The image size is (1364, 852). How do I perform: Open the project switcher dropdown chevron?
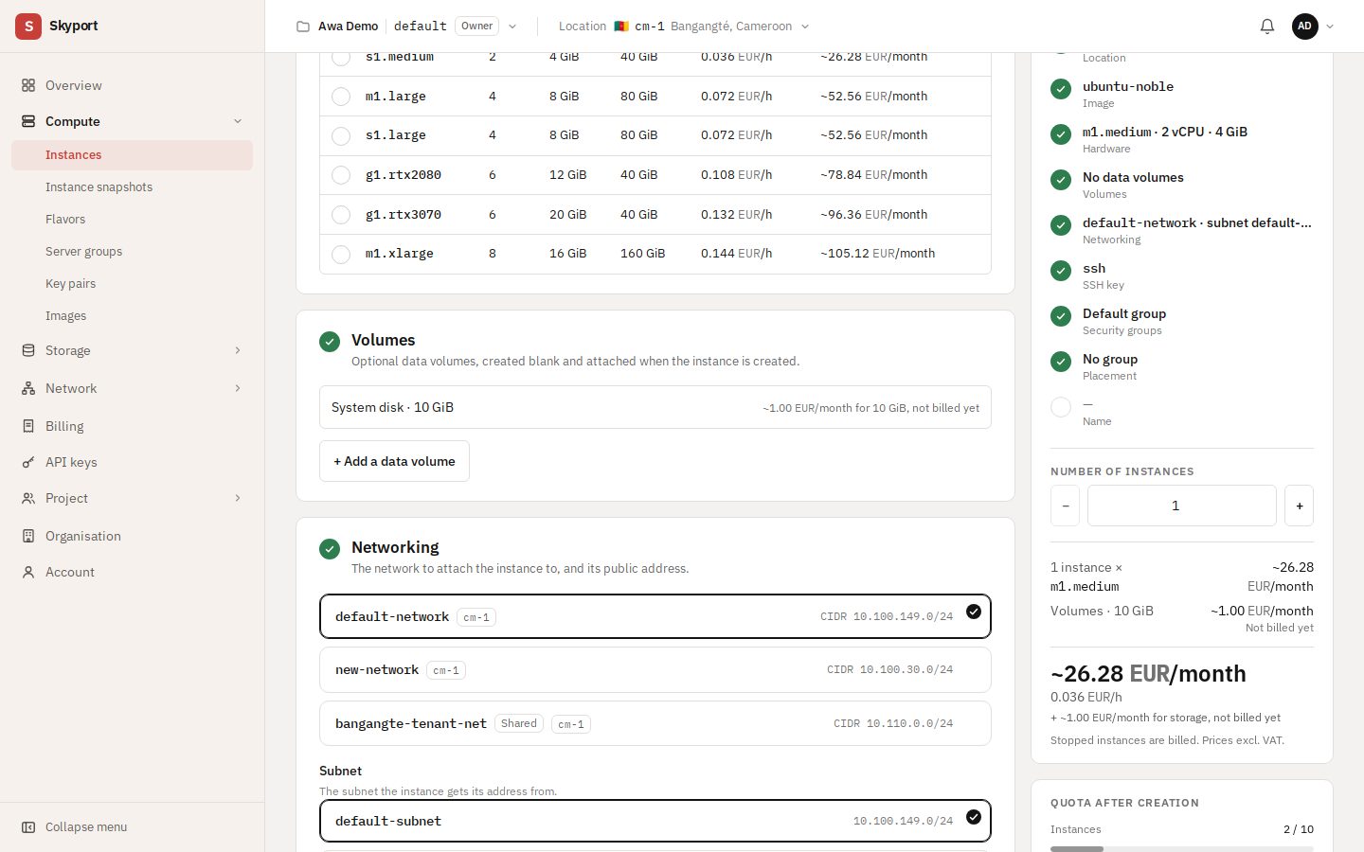[512, 27]
